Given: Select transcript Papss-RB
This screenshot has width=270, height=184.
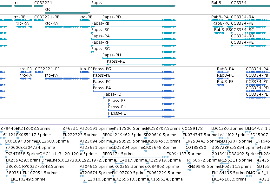Looking at the screenshot, I should [134, 27].
